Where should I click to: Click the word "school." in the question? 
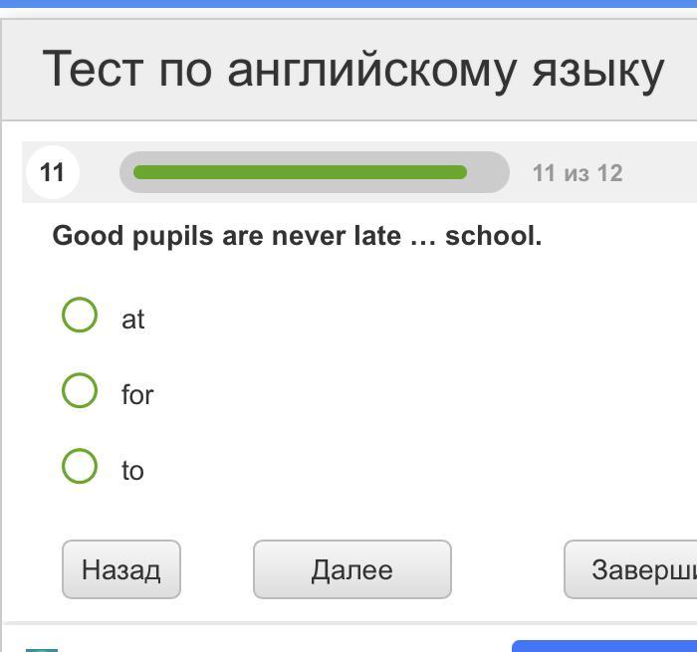coord(493,236)
